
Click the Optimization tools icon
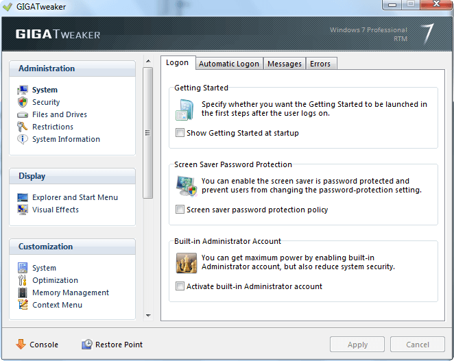(22, 280)
